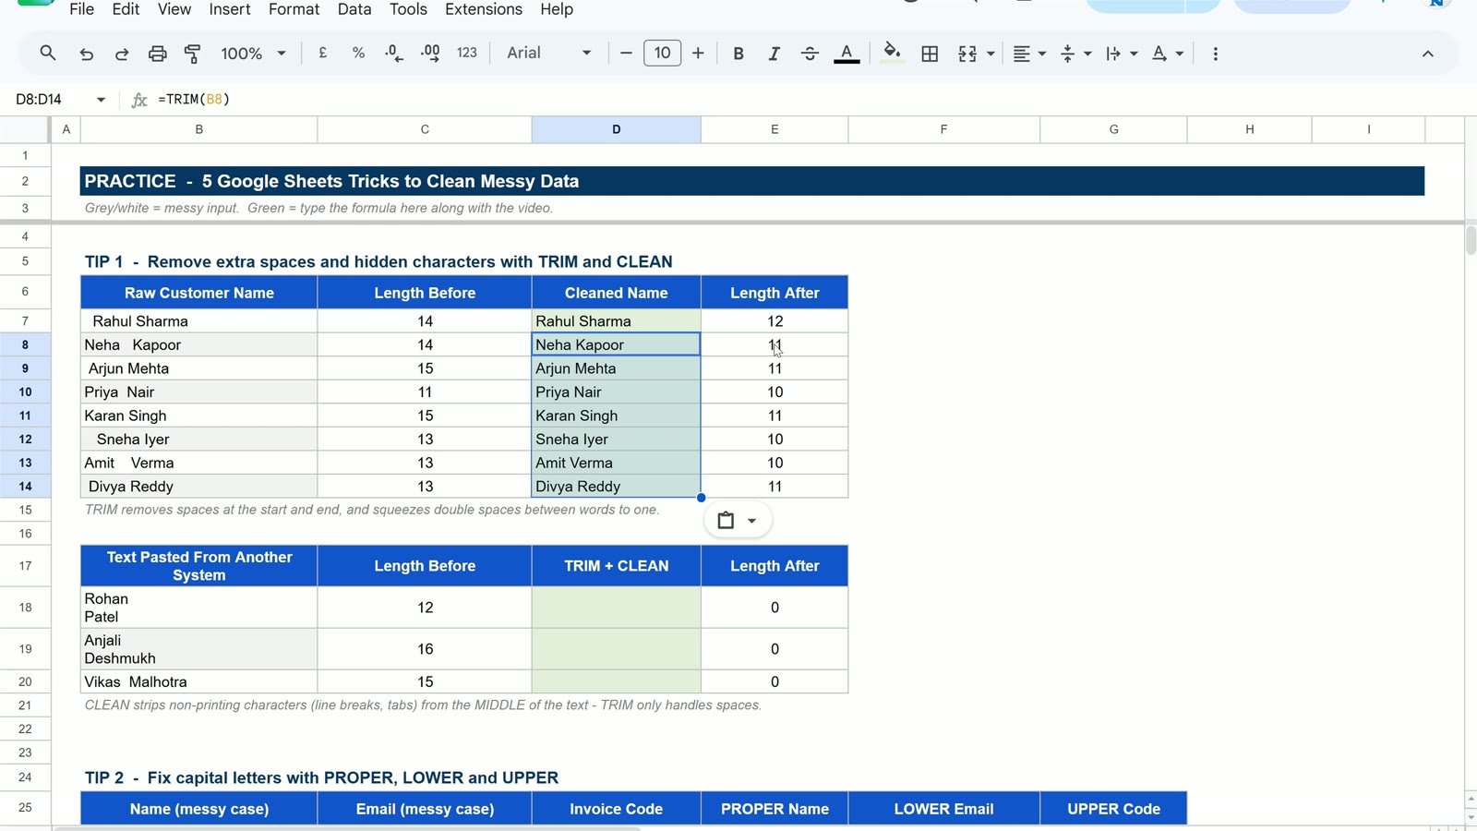Click the merge cells icon

coord(967,54)
